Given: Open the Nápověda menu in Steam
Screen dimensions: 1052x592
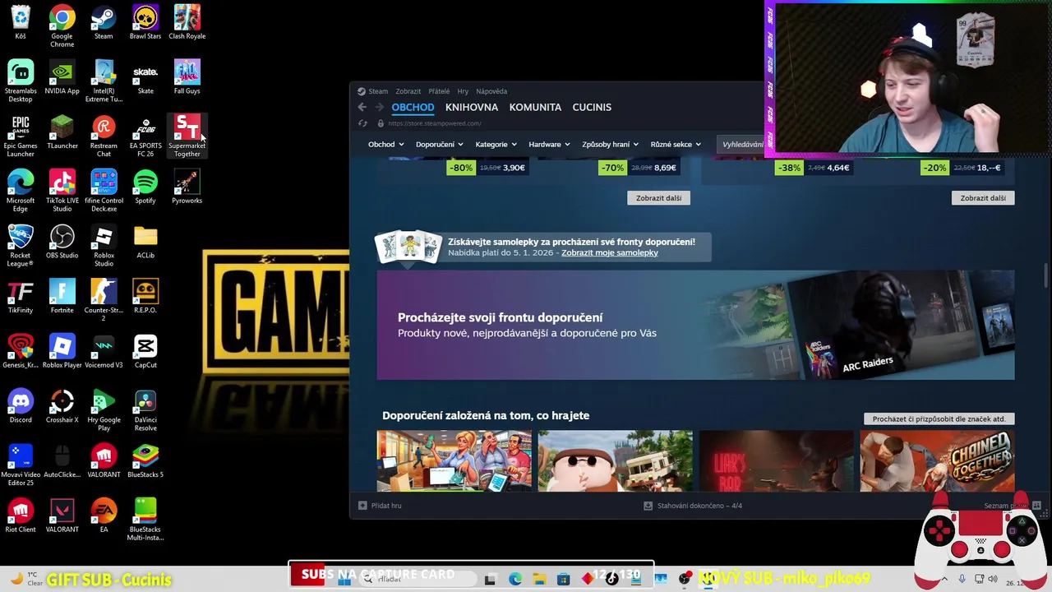Looking at the screenshot, I should (491, 91).
